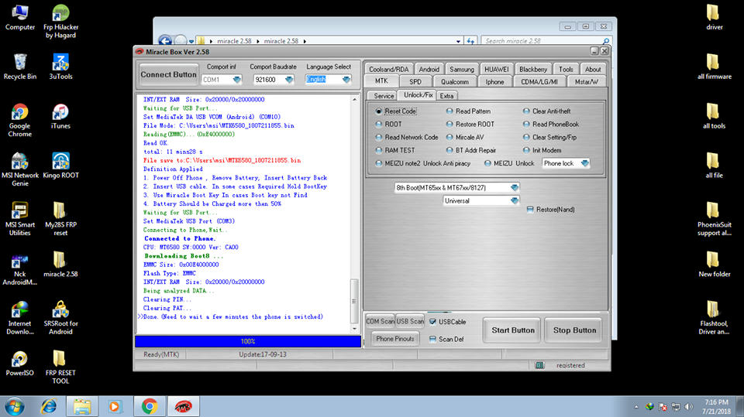Expand the Comport inf COM1 dropdown
Screen dimensions: 744x417
tap(236, 80)
